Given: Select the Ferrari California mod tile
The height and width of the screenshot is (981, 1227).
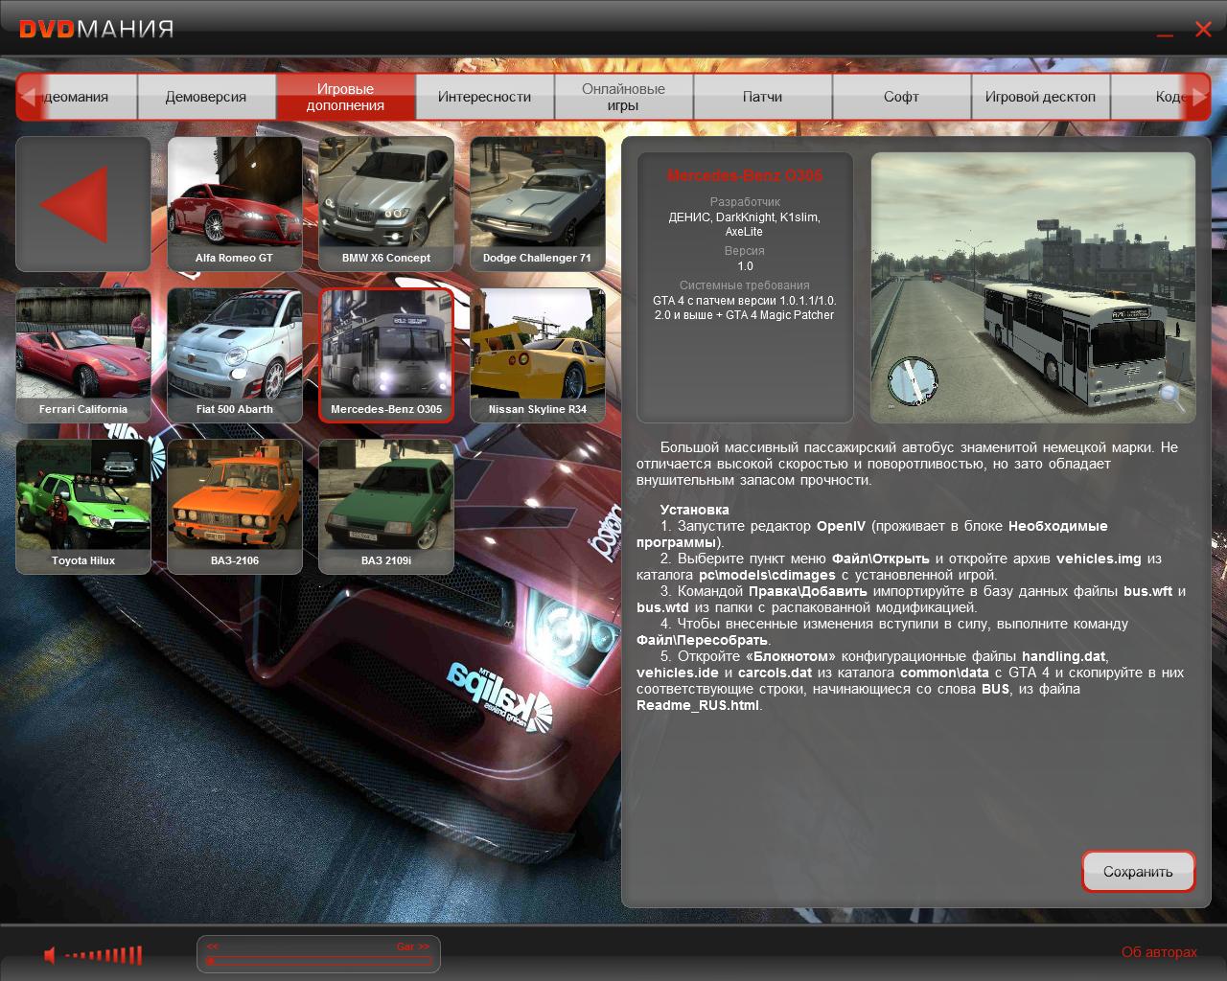Looking at the screenshot, I should tap(83, 355).
